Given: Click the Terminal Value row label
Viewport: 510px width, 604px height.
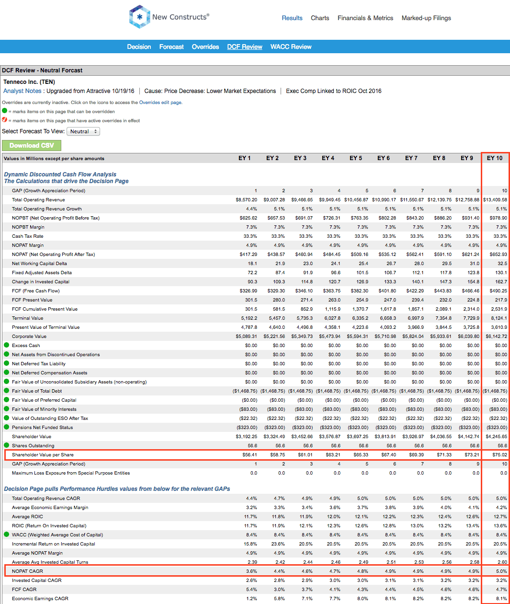Looking at the screenshot, I should pyautogui.click(x=27, y=318).
